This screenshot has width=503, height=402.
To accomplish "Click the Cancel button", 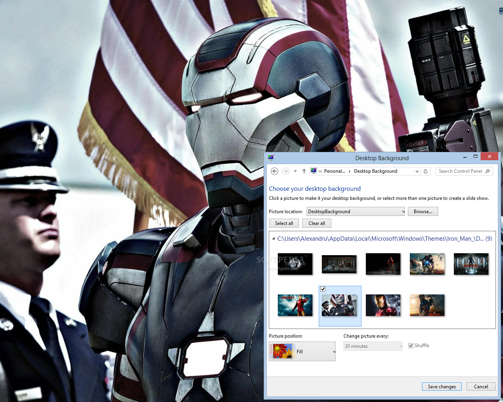I will (x=481, y=387).
